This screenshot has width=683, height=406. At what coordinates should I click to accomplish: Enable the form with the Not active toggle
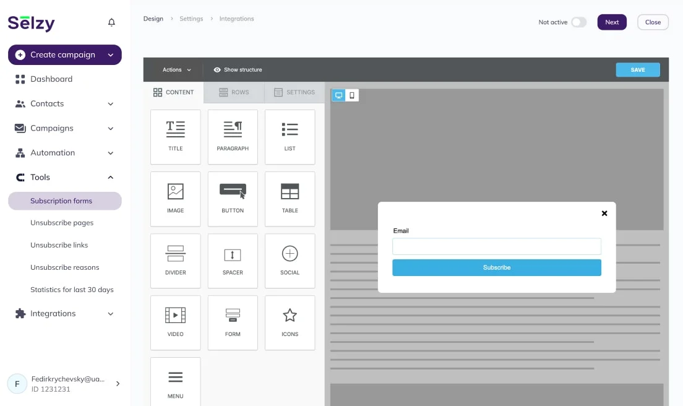[579, 22]
